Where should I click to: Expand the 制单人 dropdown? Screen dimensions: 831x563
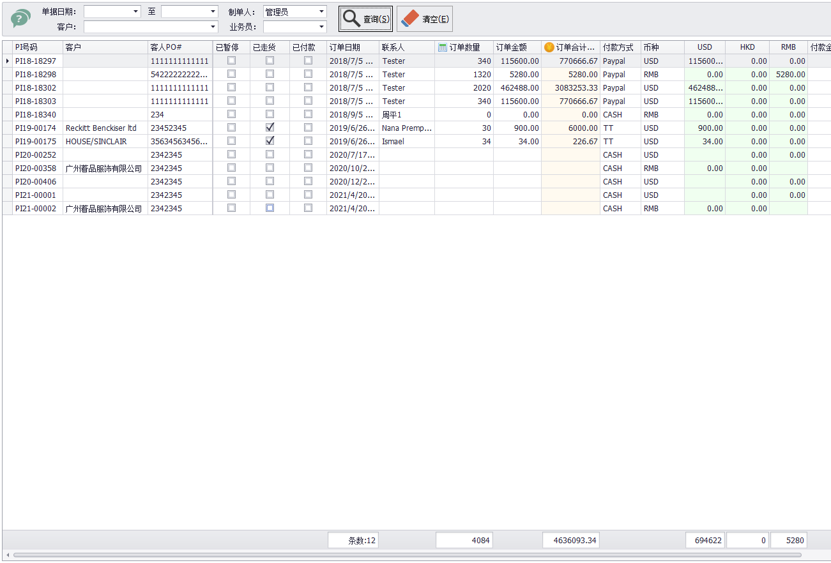(x=321, y=11)
